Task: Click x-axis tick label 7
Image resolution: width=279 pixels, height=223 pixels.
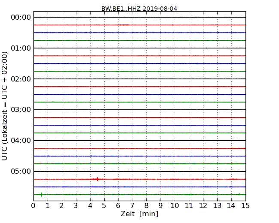Action: click(132, 206)
